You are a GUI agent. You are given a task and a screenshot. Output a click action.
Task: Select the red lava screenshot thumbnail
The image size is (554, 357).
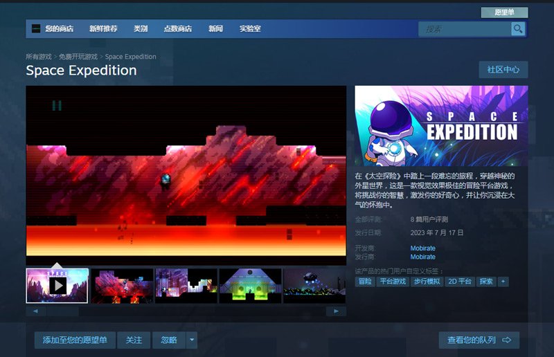coord(122,286)
